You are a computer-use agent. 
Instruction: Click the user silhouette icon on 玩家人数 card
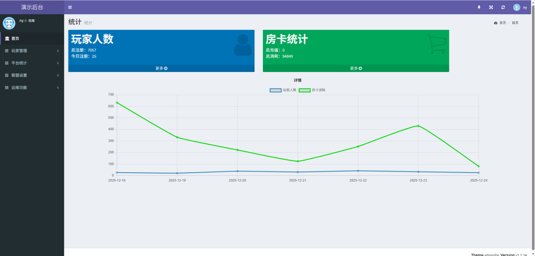[x=242, y=45]
